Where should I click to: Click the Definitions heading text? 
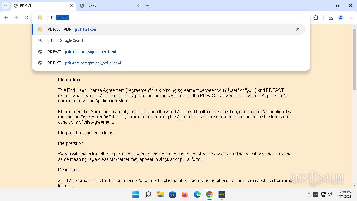tap(68, 170)
